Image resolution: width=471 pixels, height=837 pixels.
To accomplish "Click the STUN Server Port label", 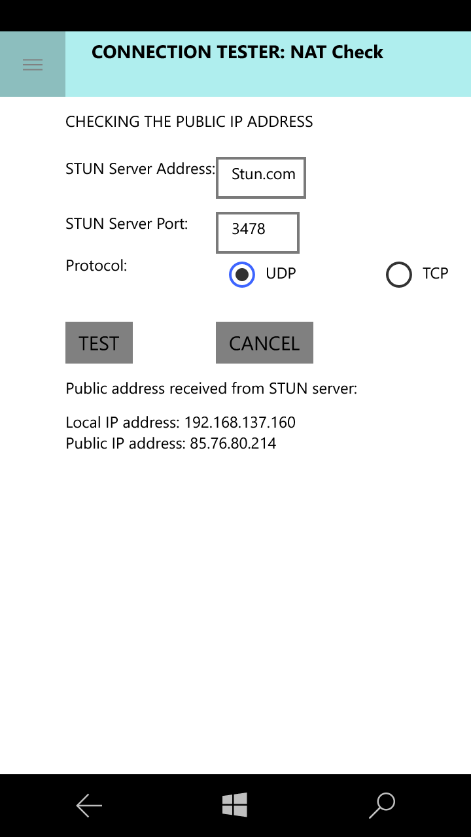I will pos(126,224).
